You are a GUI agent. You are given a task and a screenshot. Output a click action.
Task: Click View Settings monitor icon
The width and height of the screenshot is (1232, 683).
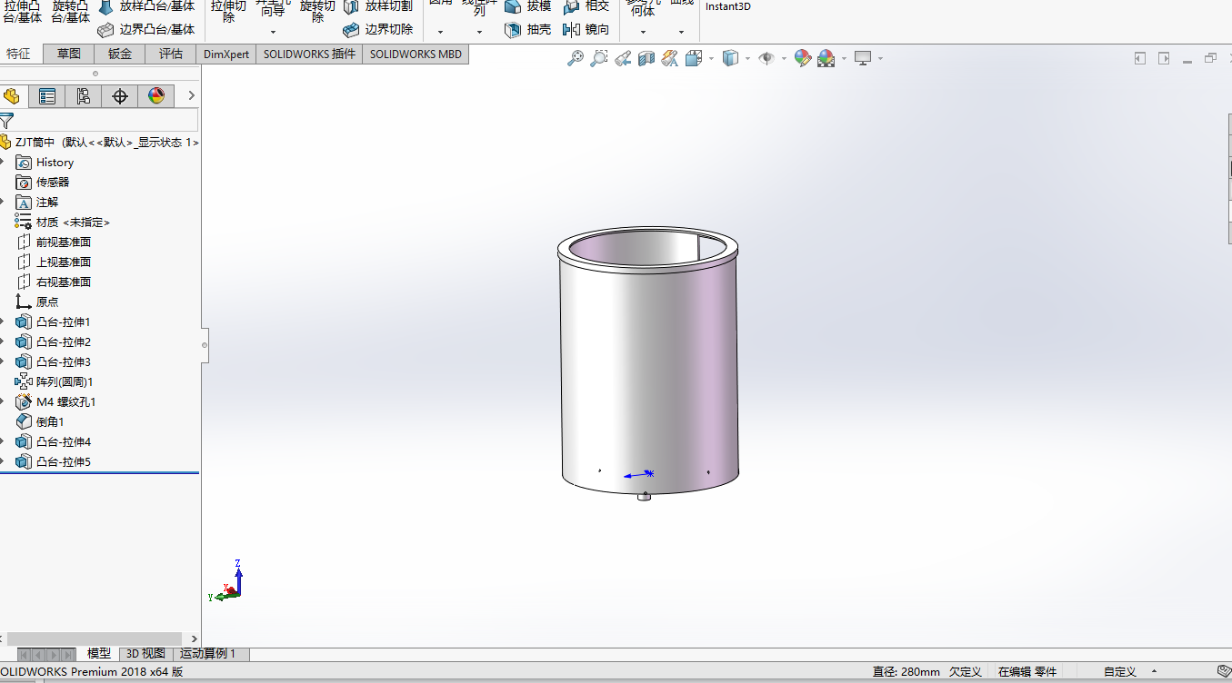click(863, 58)
